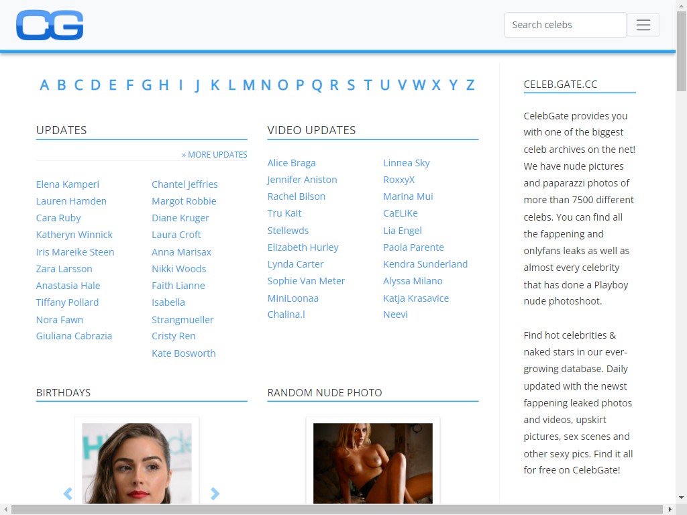The width and height of the screenshot is (687, 515).
Task: Select letter Z in alphabet index
Action: pos(470,85)
